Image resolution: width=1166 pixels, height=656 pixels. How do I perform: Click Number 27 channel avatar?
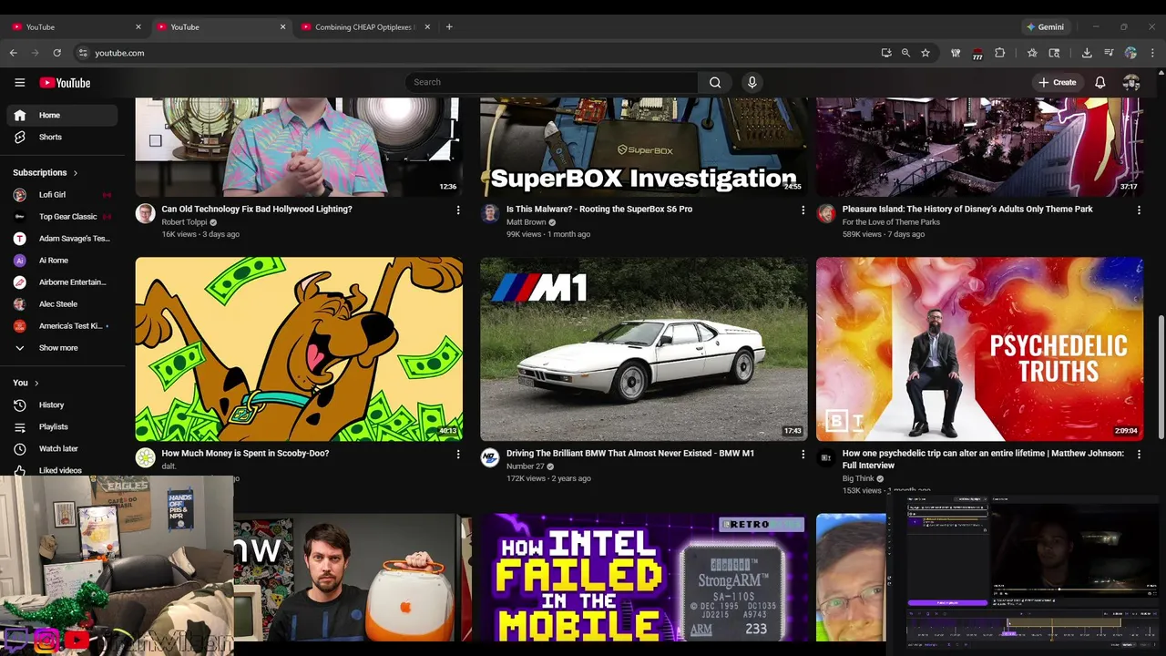point(490,457)
